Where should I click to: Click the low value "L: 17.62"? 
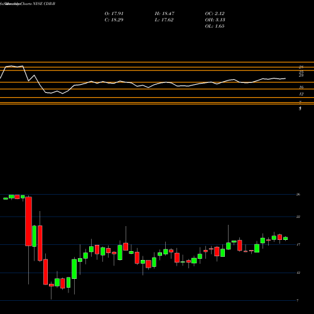164,19
